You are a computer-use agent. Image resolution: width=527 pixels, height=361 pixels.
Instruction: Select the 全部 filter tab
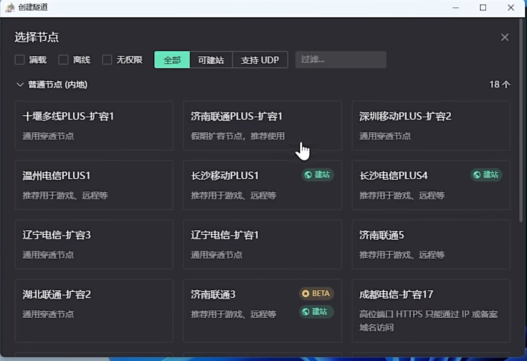(172, 60)
